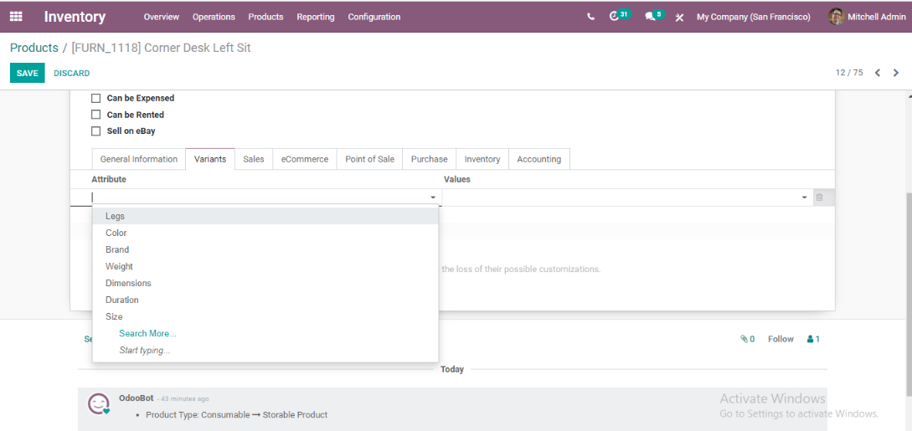Viewport: 912px width, 431px height.
Task: Check the Can be Rented box
Action: pyautogui.click(x=96, y=115)
